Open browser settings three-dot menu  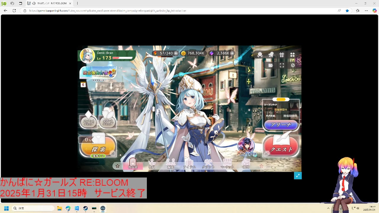pos(366,11)
